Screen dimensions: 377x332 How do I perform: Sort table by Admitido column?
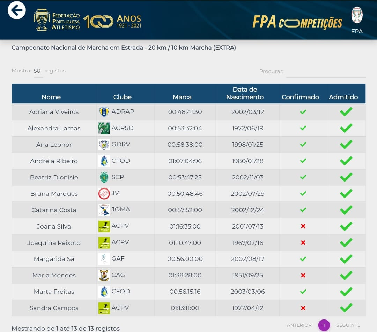click(343, 97)
